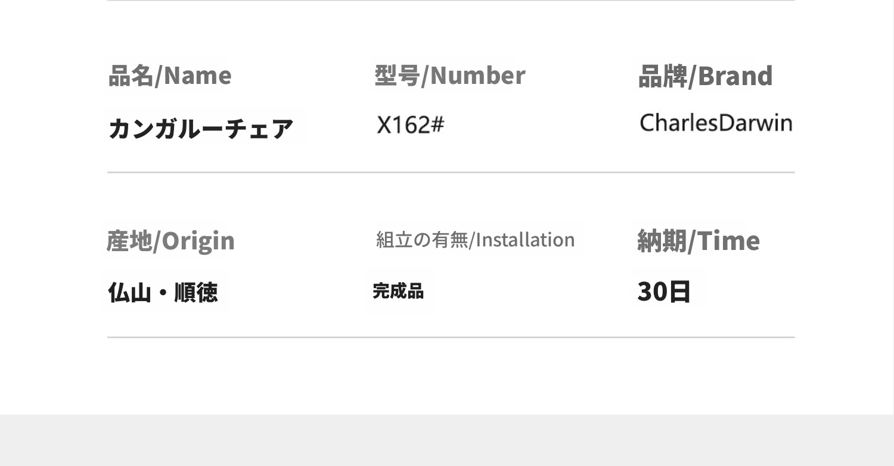Click the English word 'Number' in the header
Screen dimensions: 894x466
click(477, 76)
